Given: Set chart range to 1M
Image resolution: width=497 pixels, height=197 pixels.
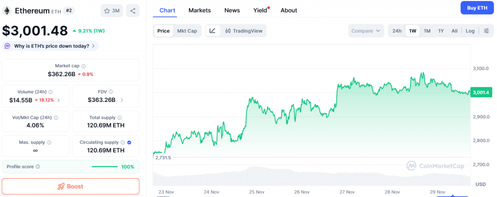Looking at the screenshot, I should coord(427,31).
